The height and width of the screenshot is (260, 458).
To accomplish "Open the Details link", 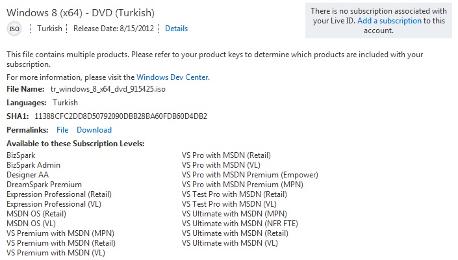I will pos(176,29).
